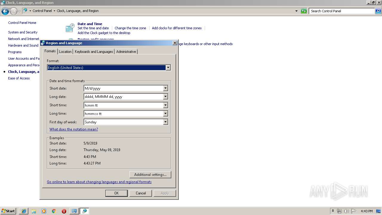Open Hardware and Sound category

23,45
